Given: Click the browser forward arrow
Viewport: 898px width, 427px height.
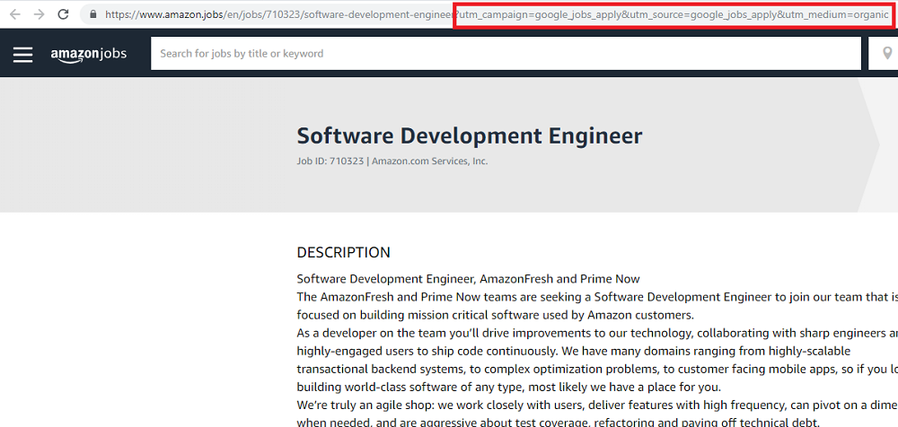Looking at the screenshot, I should tap(39, 14).
